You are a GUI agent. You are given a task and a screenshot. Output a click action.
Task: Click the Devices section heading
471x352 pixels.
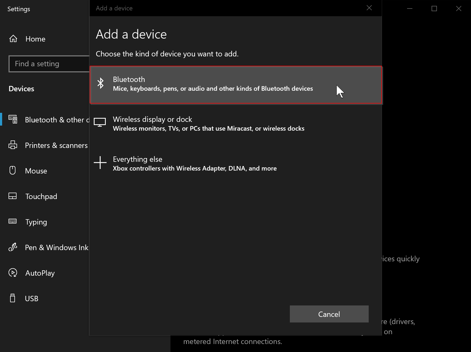coord(21,89)
